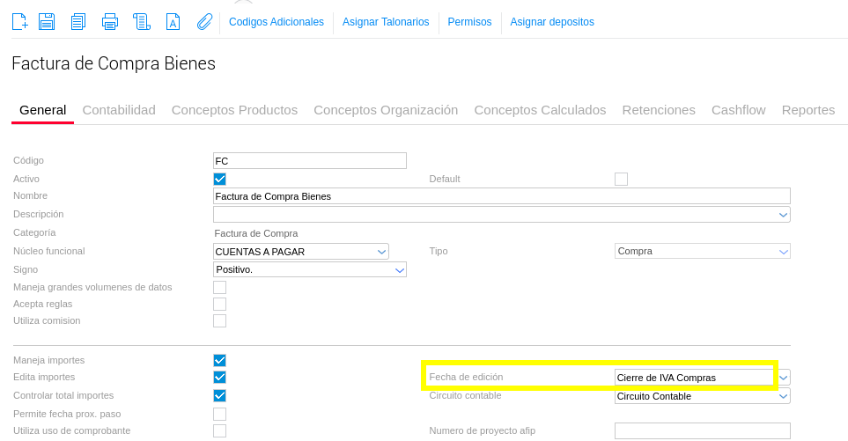The image size is (848, 441).
Task: Toggle the Activo checkbox
Action: pos(220,179)
